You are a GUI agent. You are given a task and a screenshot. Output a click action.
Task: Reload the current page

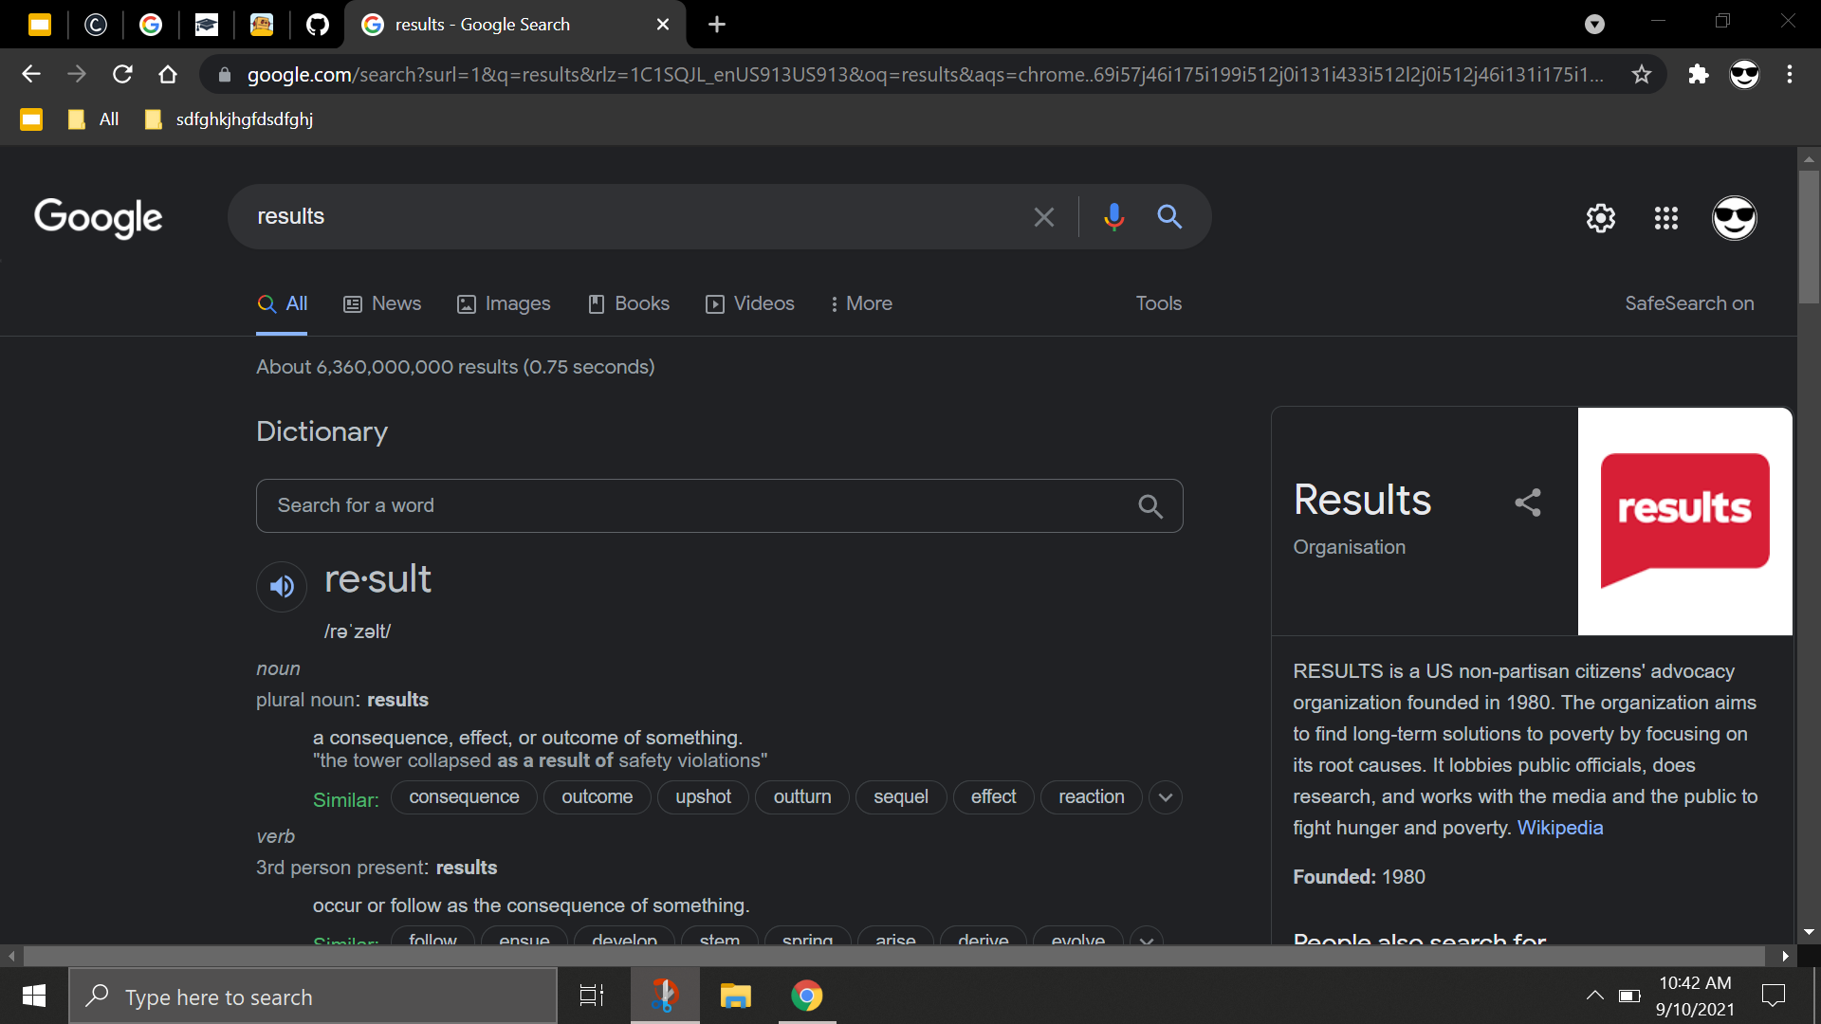(x=122, y=74)
